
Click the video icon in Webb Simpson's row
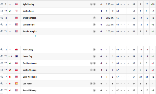[x=94, y=18]
